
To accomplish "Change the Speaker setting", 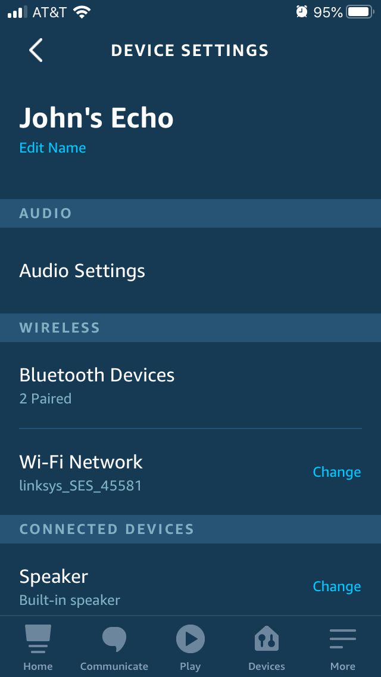I will coord(337,586).
